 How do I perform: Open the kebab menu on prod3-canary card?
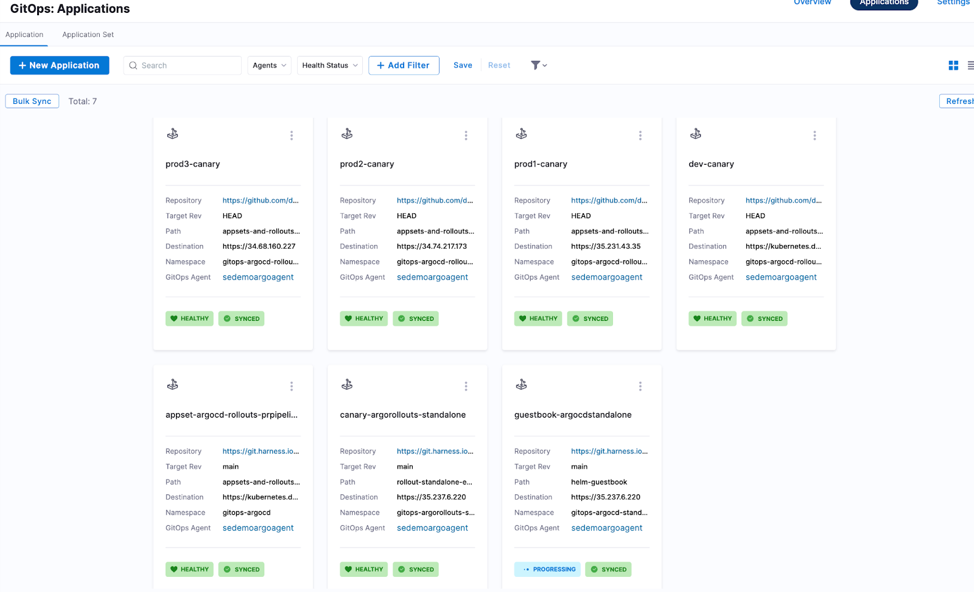[292, 136]
